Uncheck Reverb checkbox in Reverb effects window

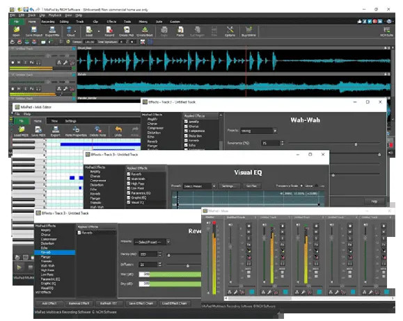coord(79,233)
